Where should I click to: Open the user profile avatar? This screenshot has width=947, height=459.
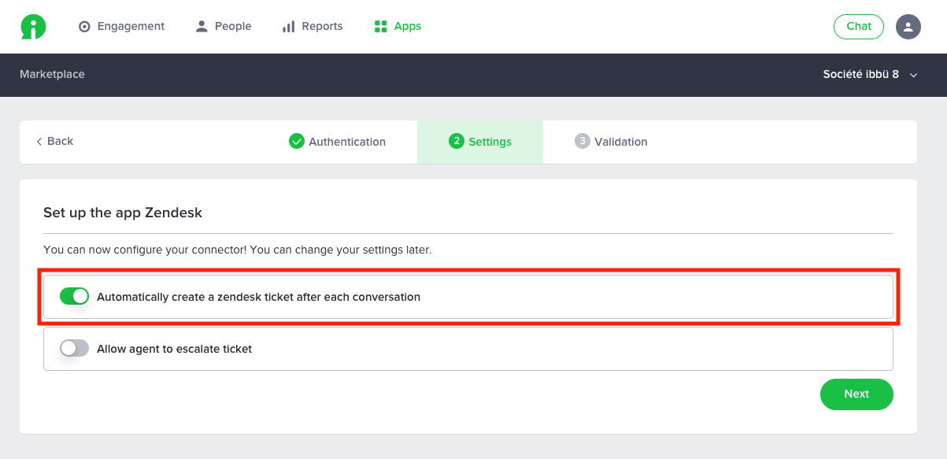click(908, 27)
